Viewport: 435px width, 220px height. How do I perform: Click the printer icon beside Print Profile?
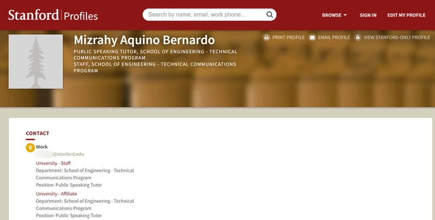coord(266,37)
